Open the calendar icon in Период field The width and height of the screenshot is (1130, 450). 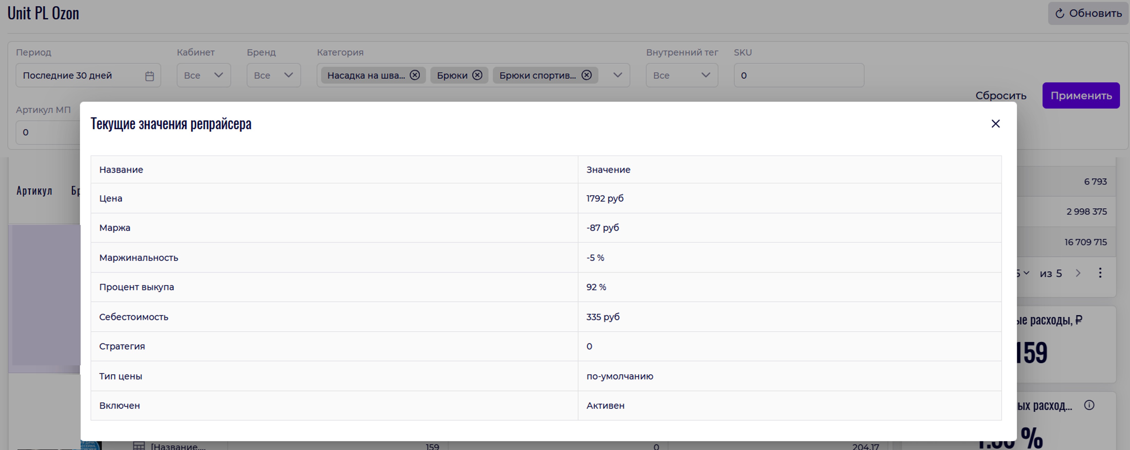click(x=149, y=76)
